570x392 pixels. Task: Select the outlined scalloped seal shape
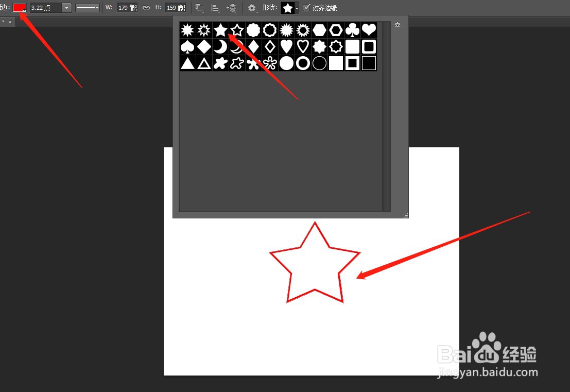(x=270, y=30)
